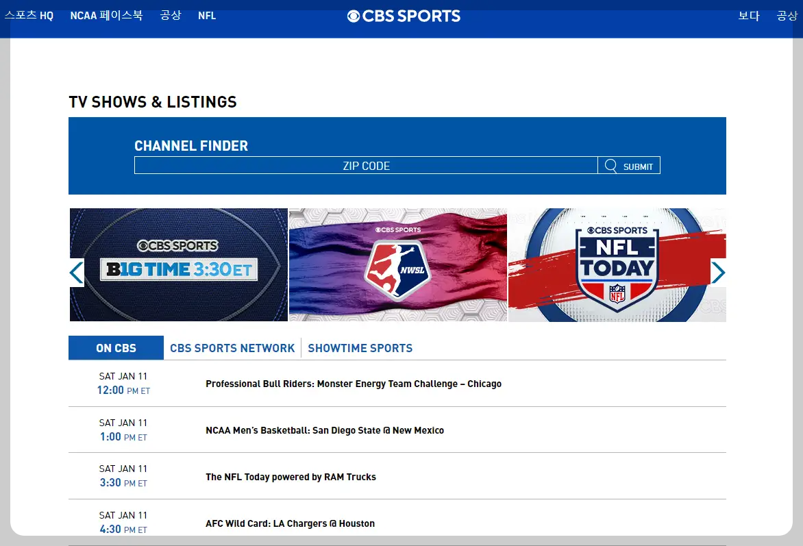Screen dimensions: 803x546
Task: Click the magnifying glass on the Submit button
Action: 610,165
